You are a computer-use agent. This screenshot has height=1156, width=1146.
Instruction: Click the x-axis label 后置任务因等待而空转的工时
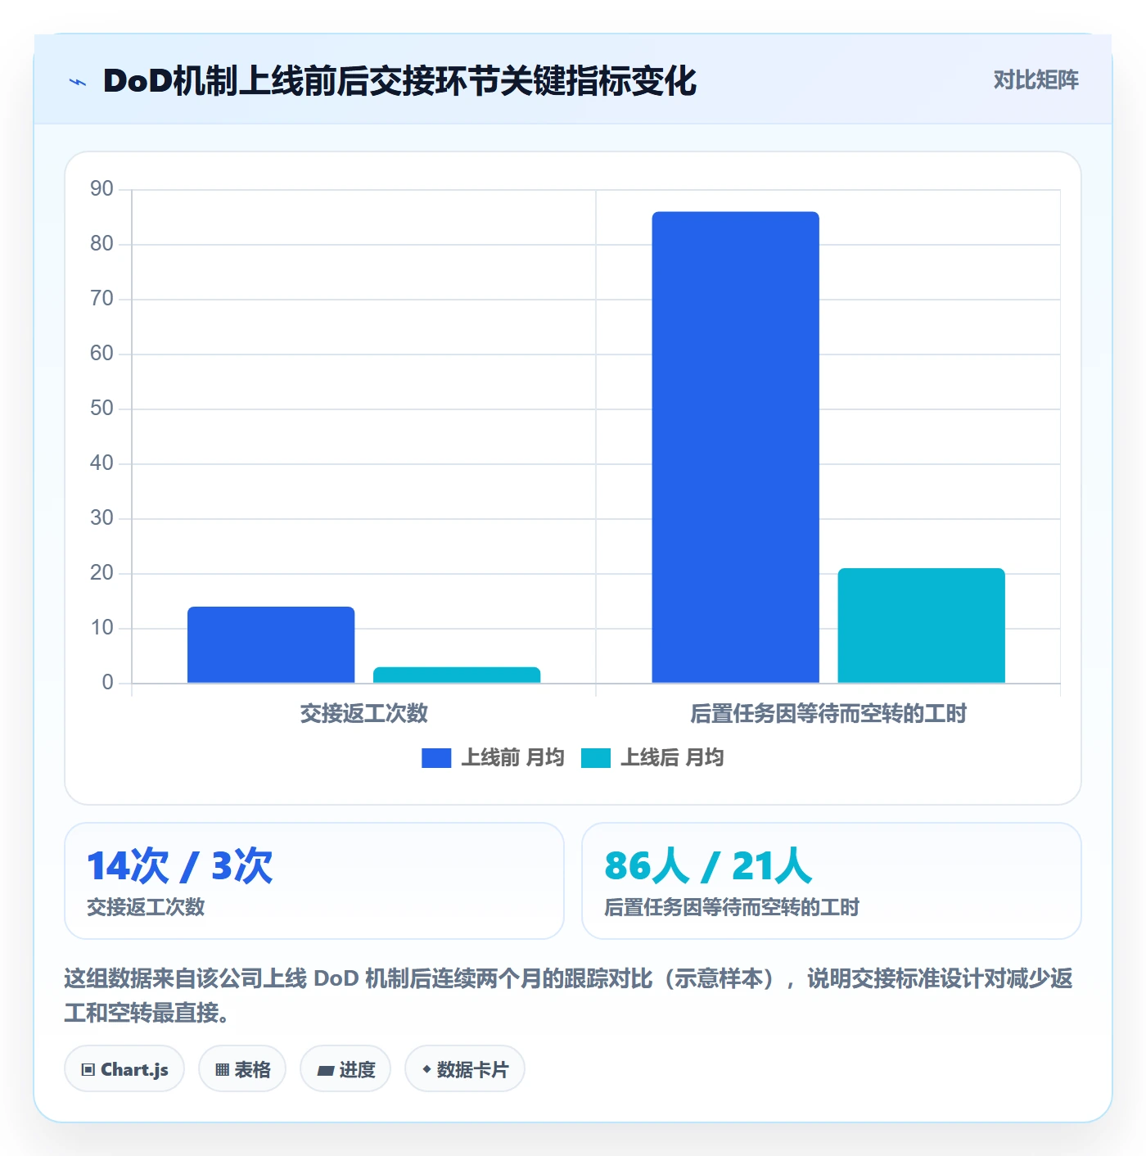pyautogui.click(x=828, y=714)
